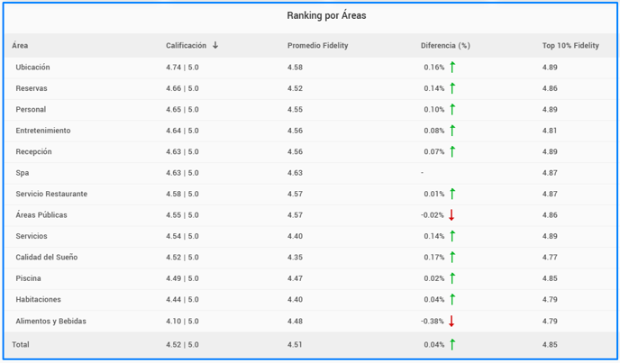The image size is (620, 363).
Task: Click the Calificación column header label
Action: [x=186, y=46]
